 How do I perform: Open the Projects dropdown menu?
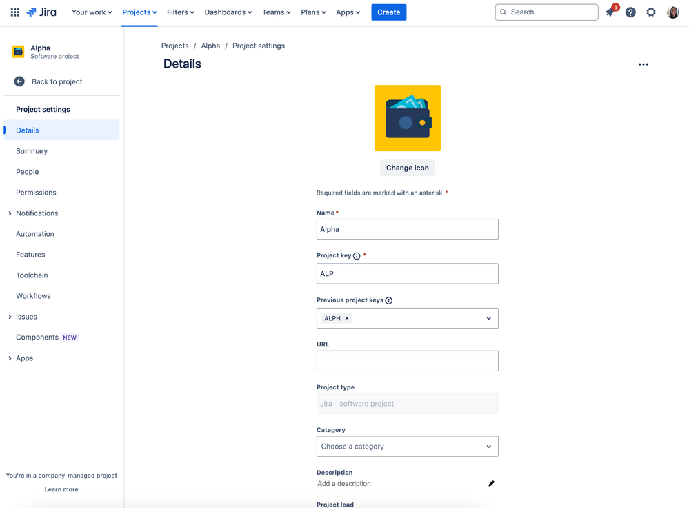click(139, 12)
